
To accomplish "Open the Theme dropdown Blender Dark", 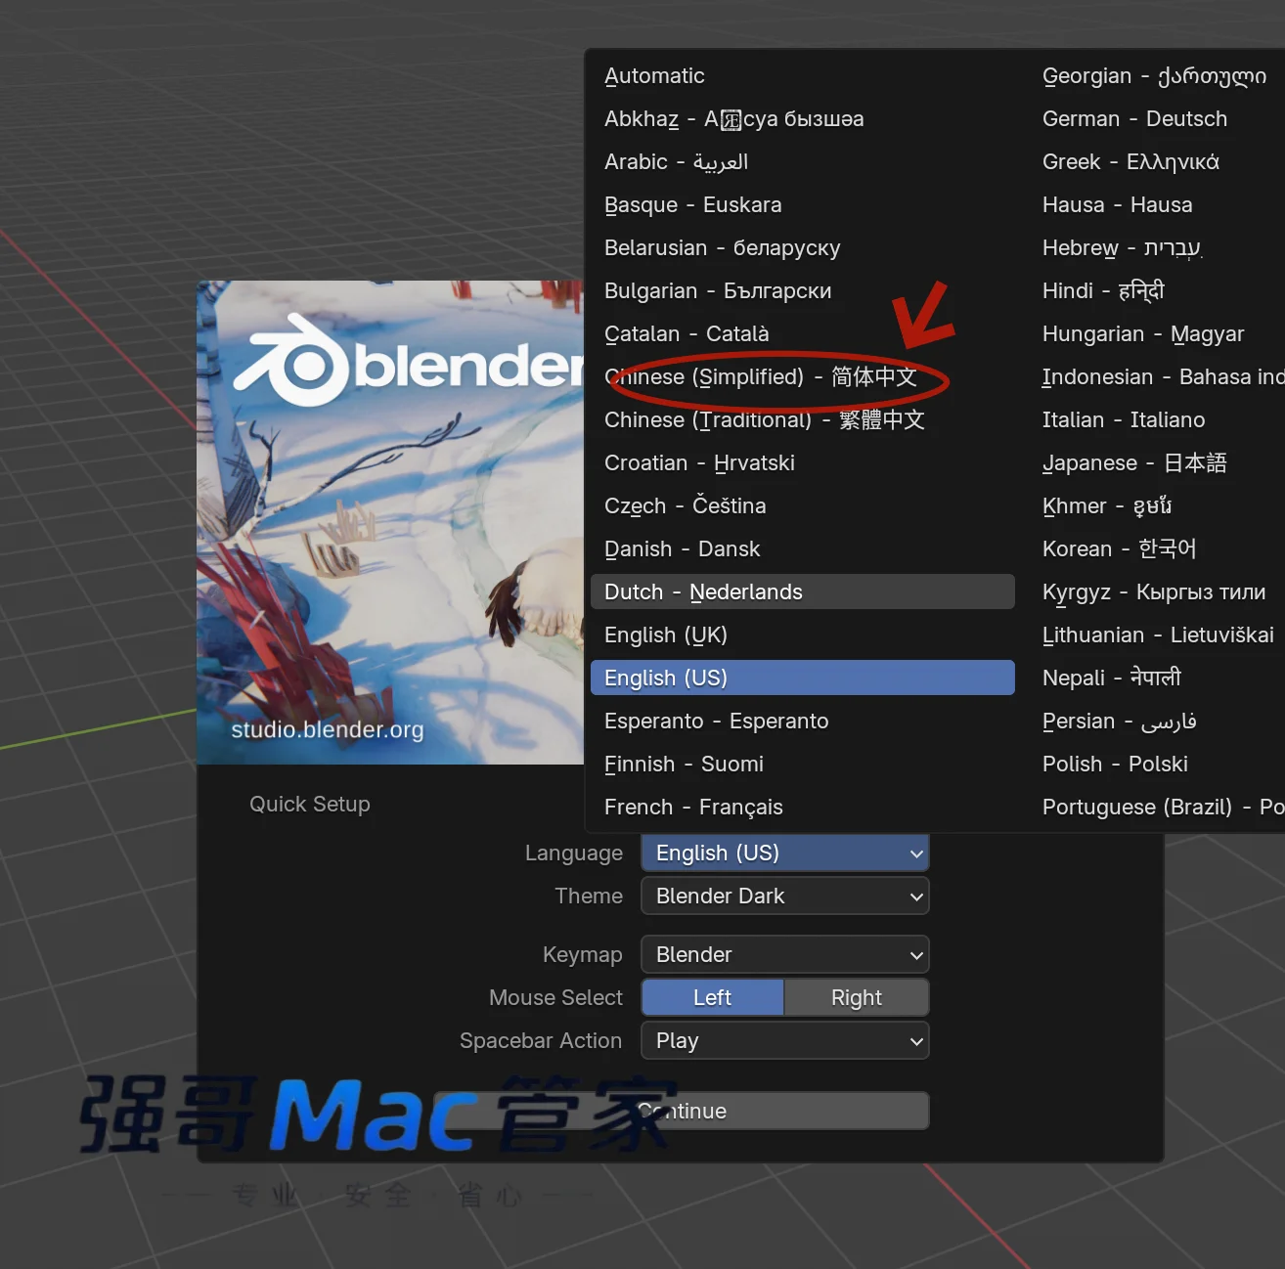I will tap(785, 896).
